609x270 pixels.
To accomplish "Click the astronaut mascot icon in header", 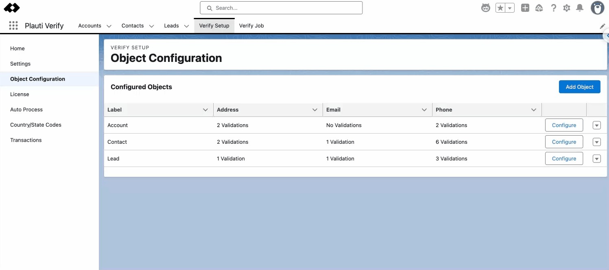I will point(486,8).
